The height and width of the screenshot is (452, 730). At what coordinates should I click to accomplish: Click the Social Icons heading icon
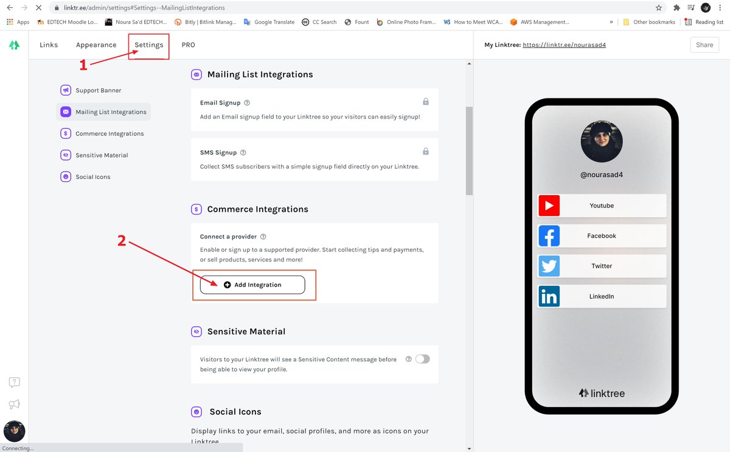196,412
